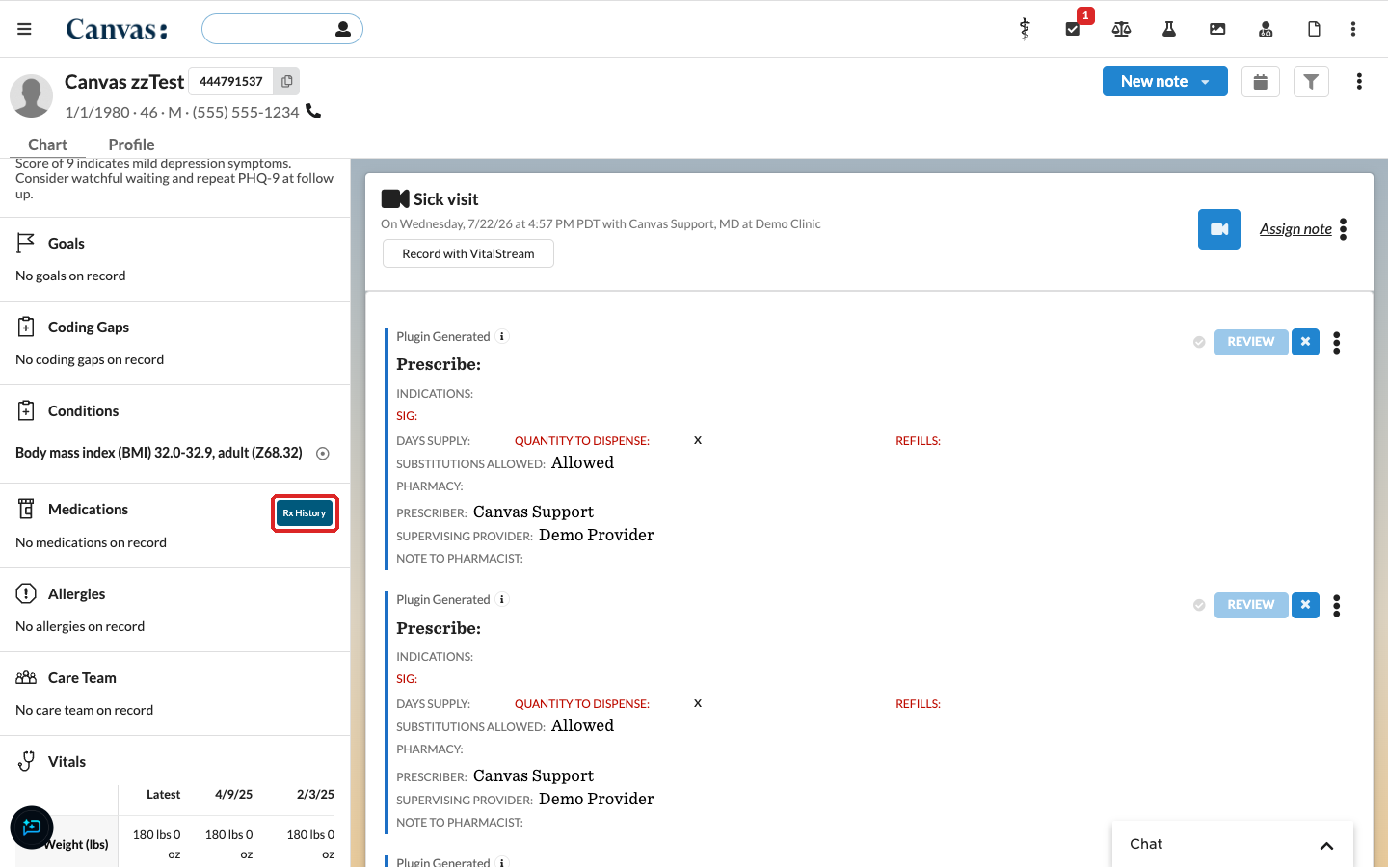This screenshot has height=867, width=1388.
Task: Open tasks checklist with notification badge
Action: 1073,29
